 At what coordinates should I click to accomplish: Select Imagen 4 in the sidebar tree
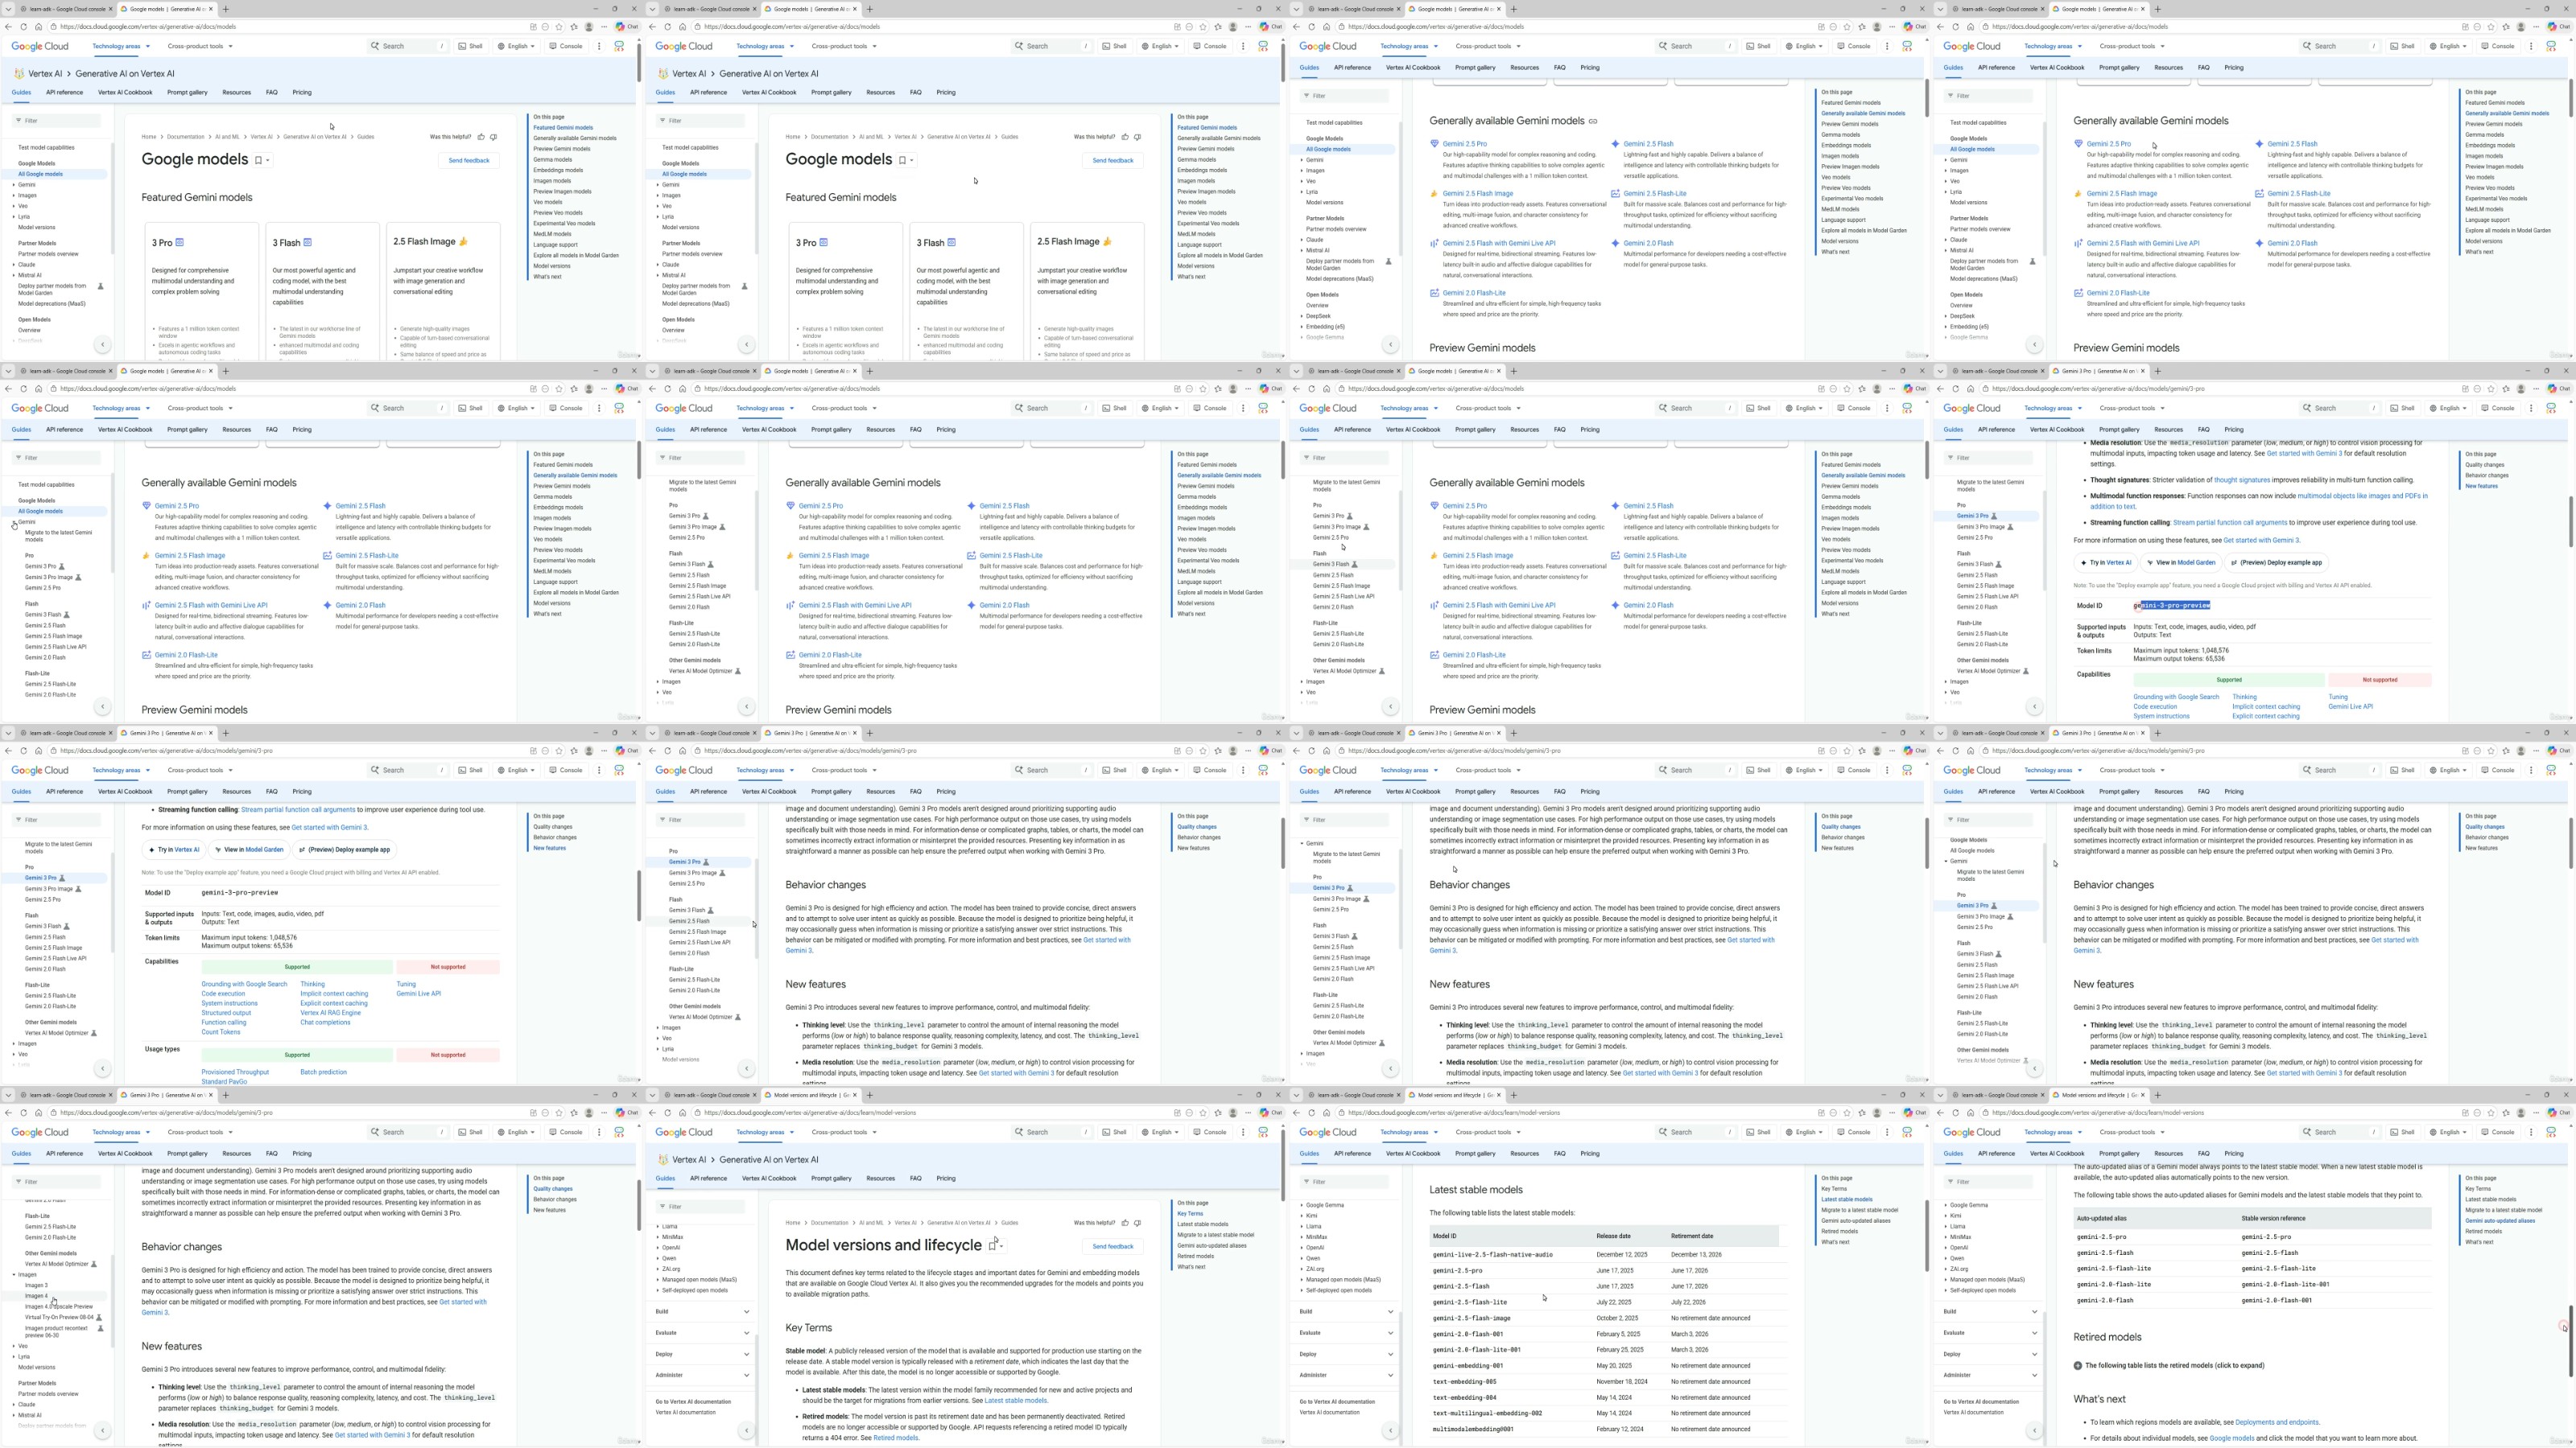point(36,1296)
